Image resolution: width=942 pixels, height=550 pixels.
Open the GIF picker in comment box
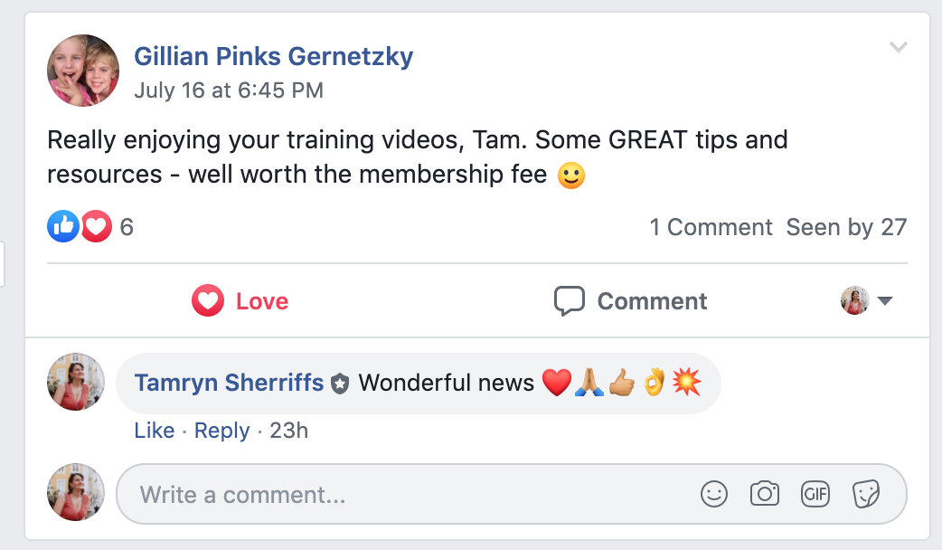coord(815,494)
